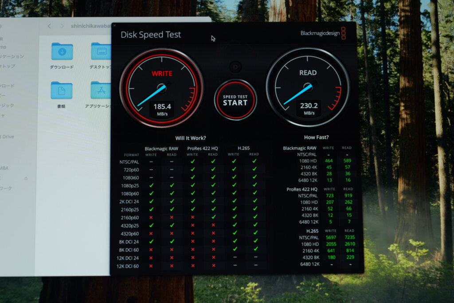The image size is (454, 303).
Task: Click the Disk Speed Test title
Action: point(151,35)
